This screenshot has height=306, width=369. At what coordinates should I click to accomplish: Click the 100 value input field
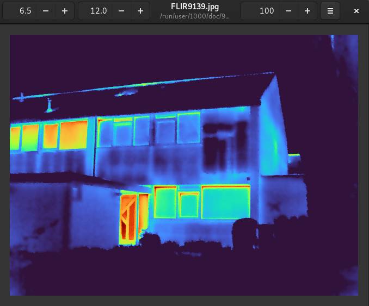tap(260, 11)
